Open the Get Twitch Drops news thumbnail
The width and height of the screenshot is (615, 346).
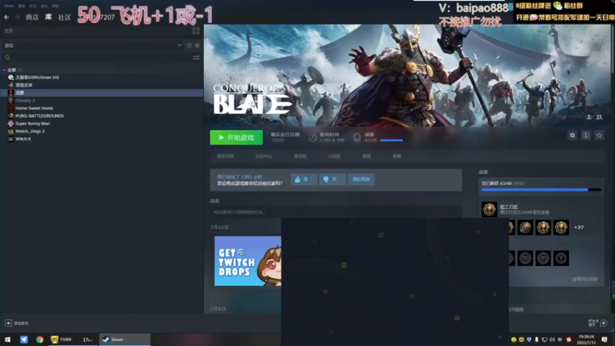(x=248, y=261)
